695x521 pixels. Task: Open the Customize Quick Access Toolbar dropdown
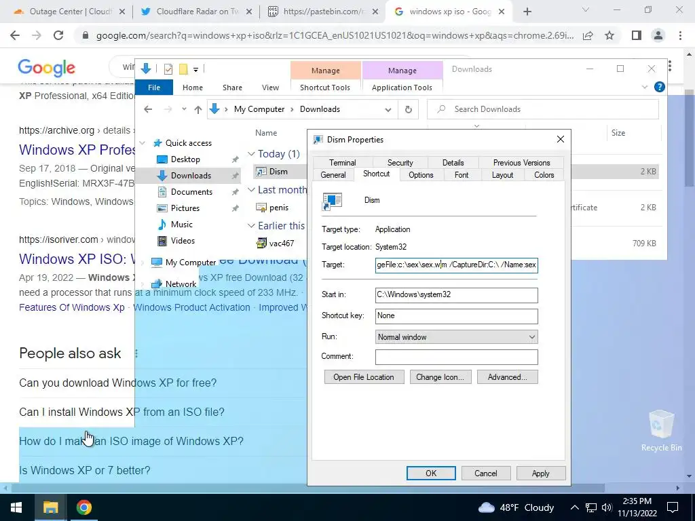coord(195,69)
